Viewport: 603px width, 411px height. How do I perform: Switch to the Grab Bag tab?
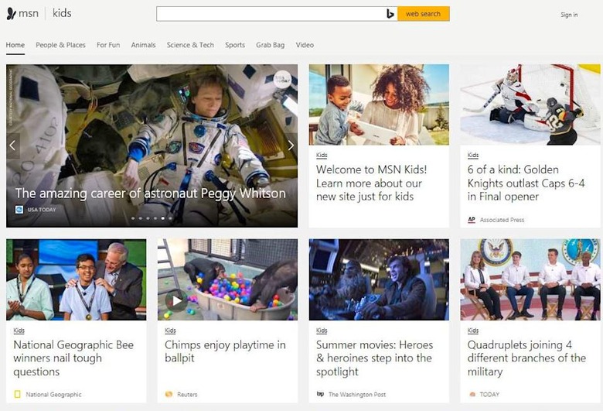[271, 45]
